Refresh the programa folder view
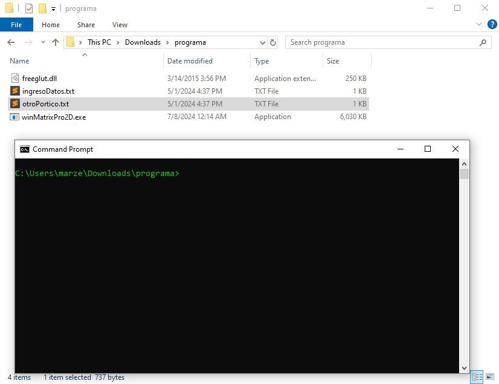 coord(273,42)
